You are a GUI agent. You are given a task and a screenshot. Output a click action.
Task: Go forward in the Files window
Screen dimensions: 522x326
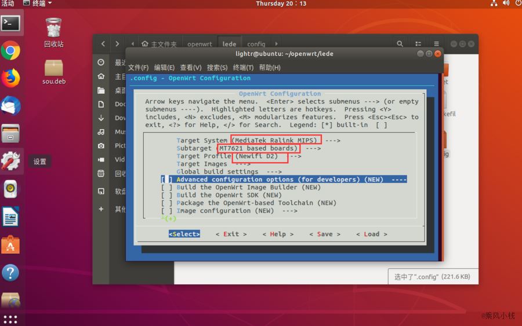[x=117, y=44]
